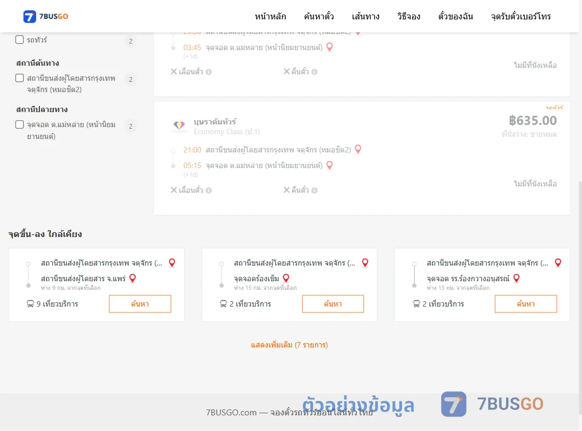Viewport: 582px width, 431px height.
Task: Click info icon next to คืนตั๋ว in บุษราคัมทัวร์ card
Action: pos(314,190)
